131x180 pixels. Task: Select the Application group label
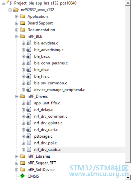(37, 17)
